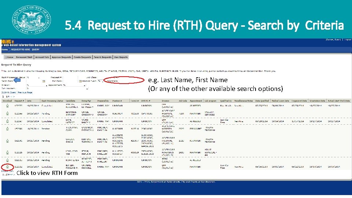This screenshot has width=352, height=198.
Task: Select the ADULT SURGICAL - 4N cell
Action: click(210, 152)
